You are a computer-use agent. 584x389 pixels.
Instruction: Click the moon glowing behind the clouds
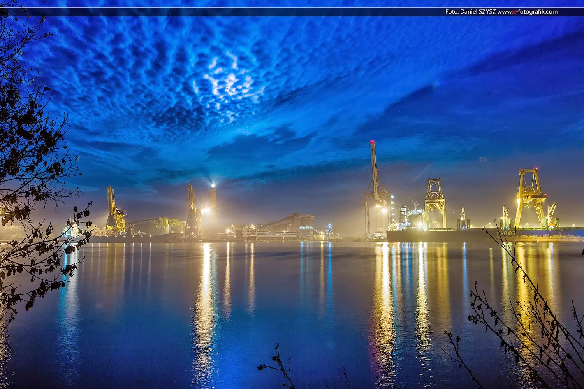[227, 89]
